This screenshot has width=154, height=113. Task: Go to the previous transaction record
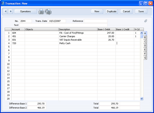(x=6, y=11)
